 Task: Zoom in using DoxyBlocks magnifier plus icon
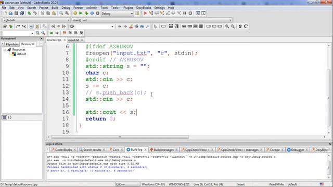[227, 26]
